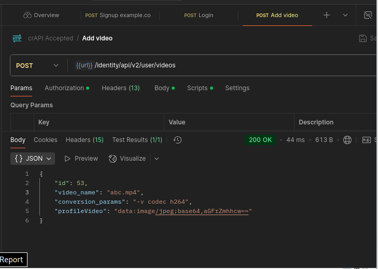Open the Test Results (1/1) tab

click(137, 140)
